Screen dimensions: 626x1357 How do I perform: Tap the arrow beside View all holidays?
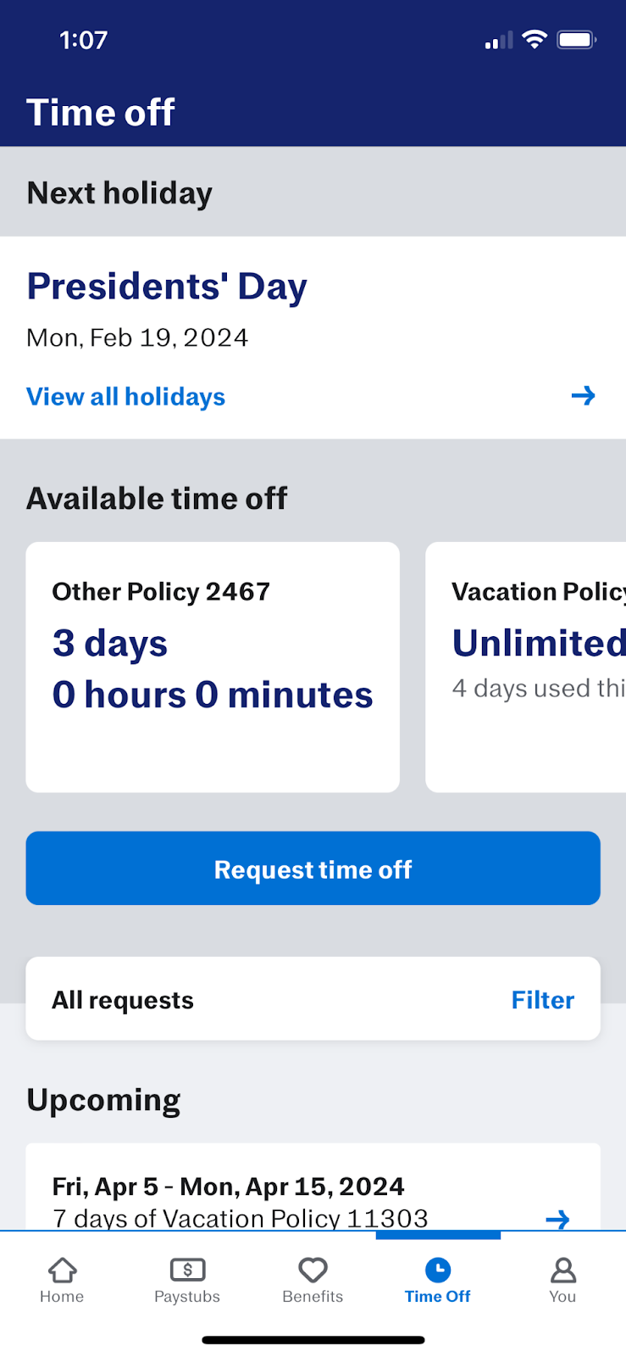pos(583,396)
